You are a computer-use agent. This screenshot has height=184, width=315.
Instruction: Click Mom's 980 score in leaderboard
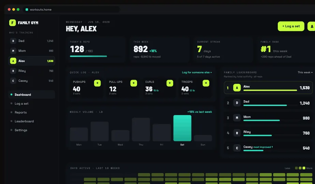(306, 118)
